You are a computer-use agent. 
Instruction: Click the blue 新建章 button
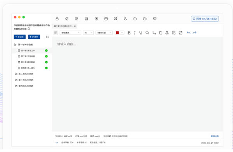(34, 37)
